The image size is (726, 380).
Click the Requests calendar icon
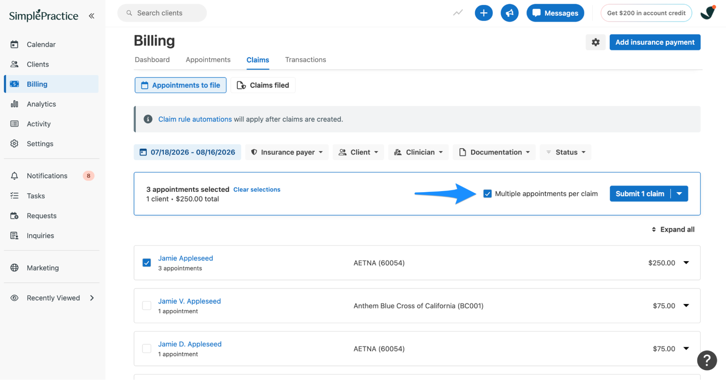15,216
